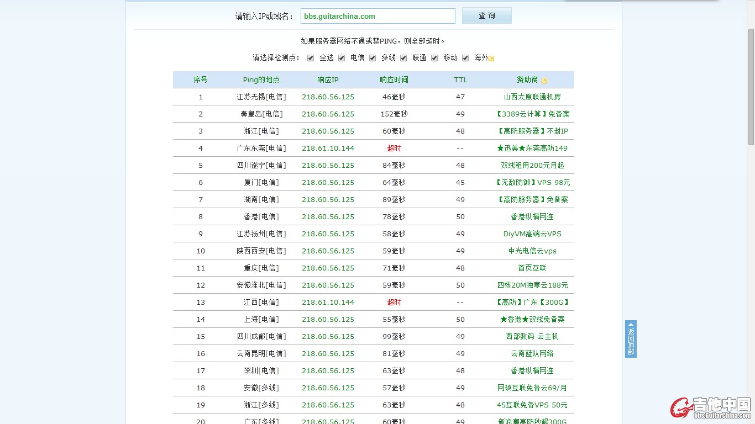Click the IP or domain input field
Viewport: 755px width, 424px height.
377,16
